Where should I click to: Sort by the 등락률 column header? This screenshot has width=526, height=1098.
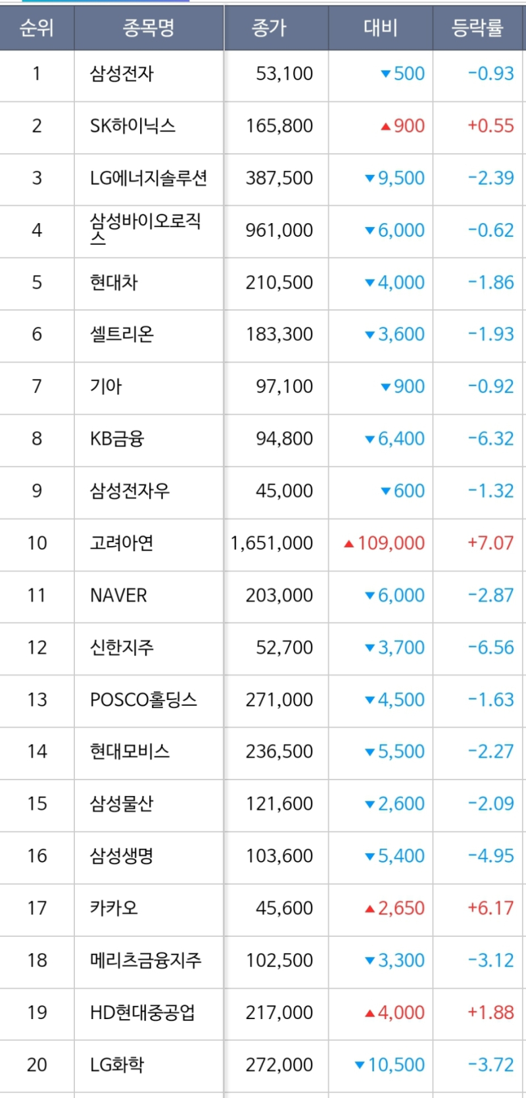[x=477, y=28]
